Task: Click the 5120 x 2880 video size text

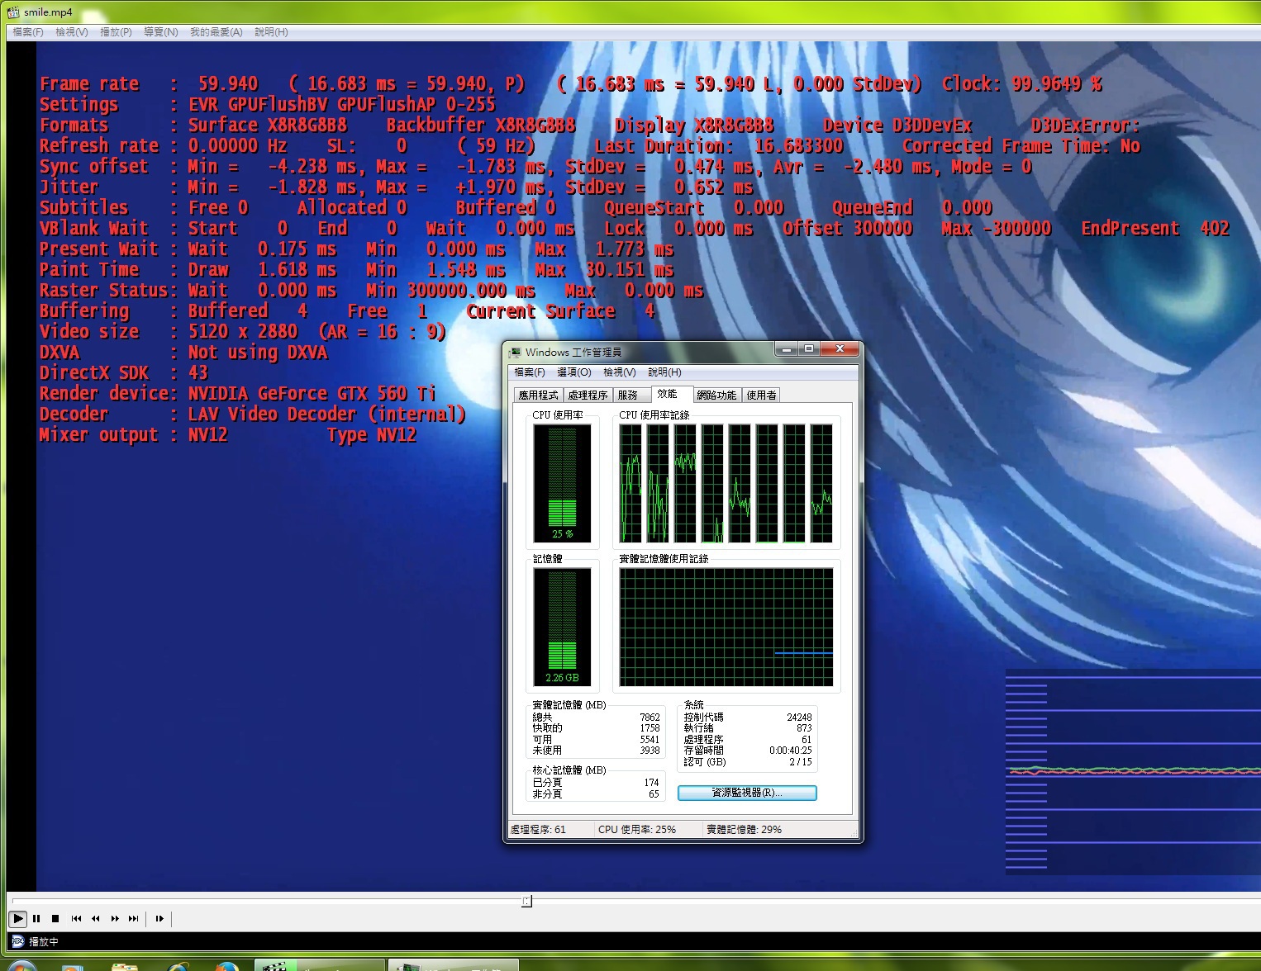Action: point(243,331)
